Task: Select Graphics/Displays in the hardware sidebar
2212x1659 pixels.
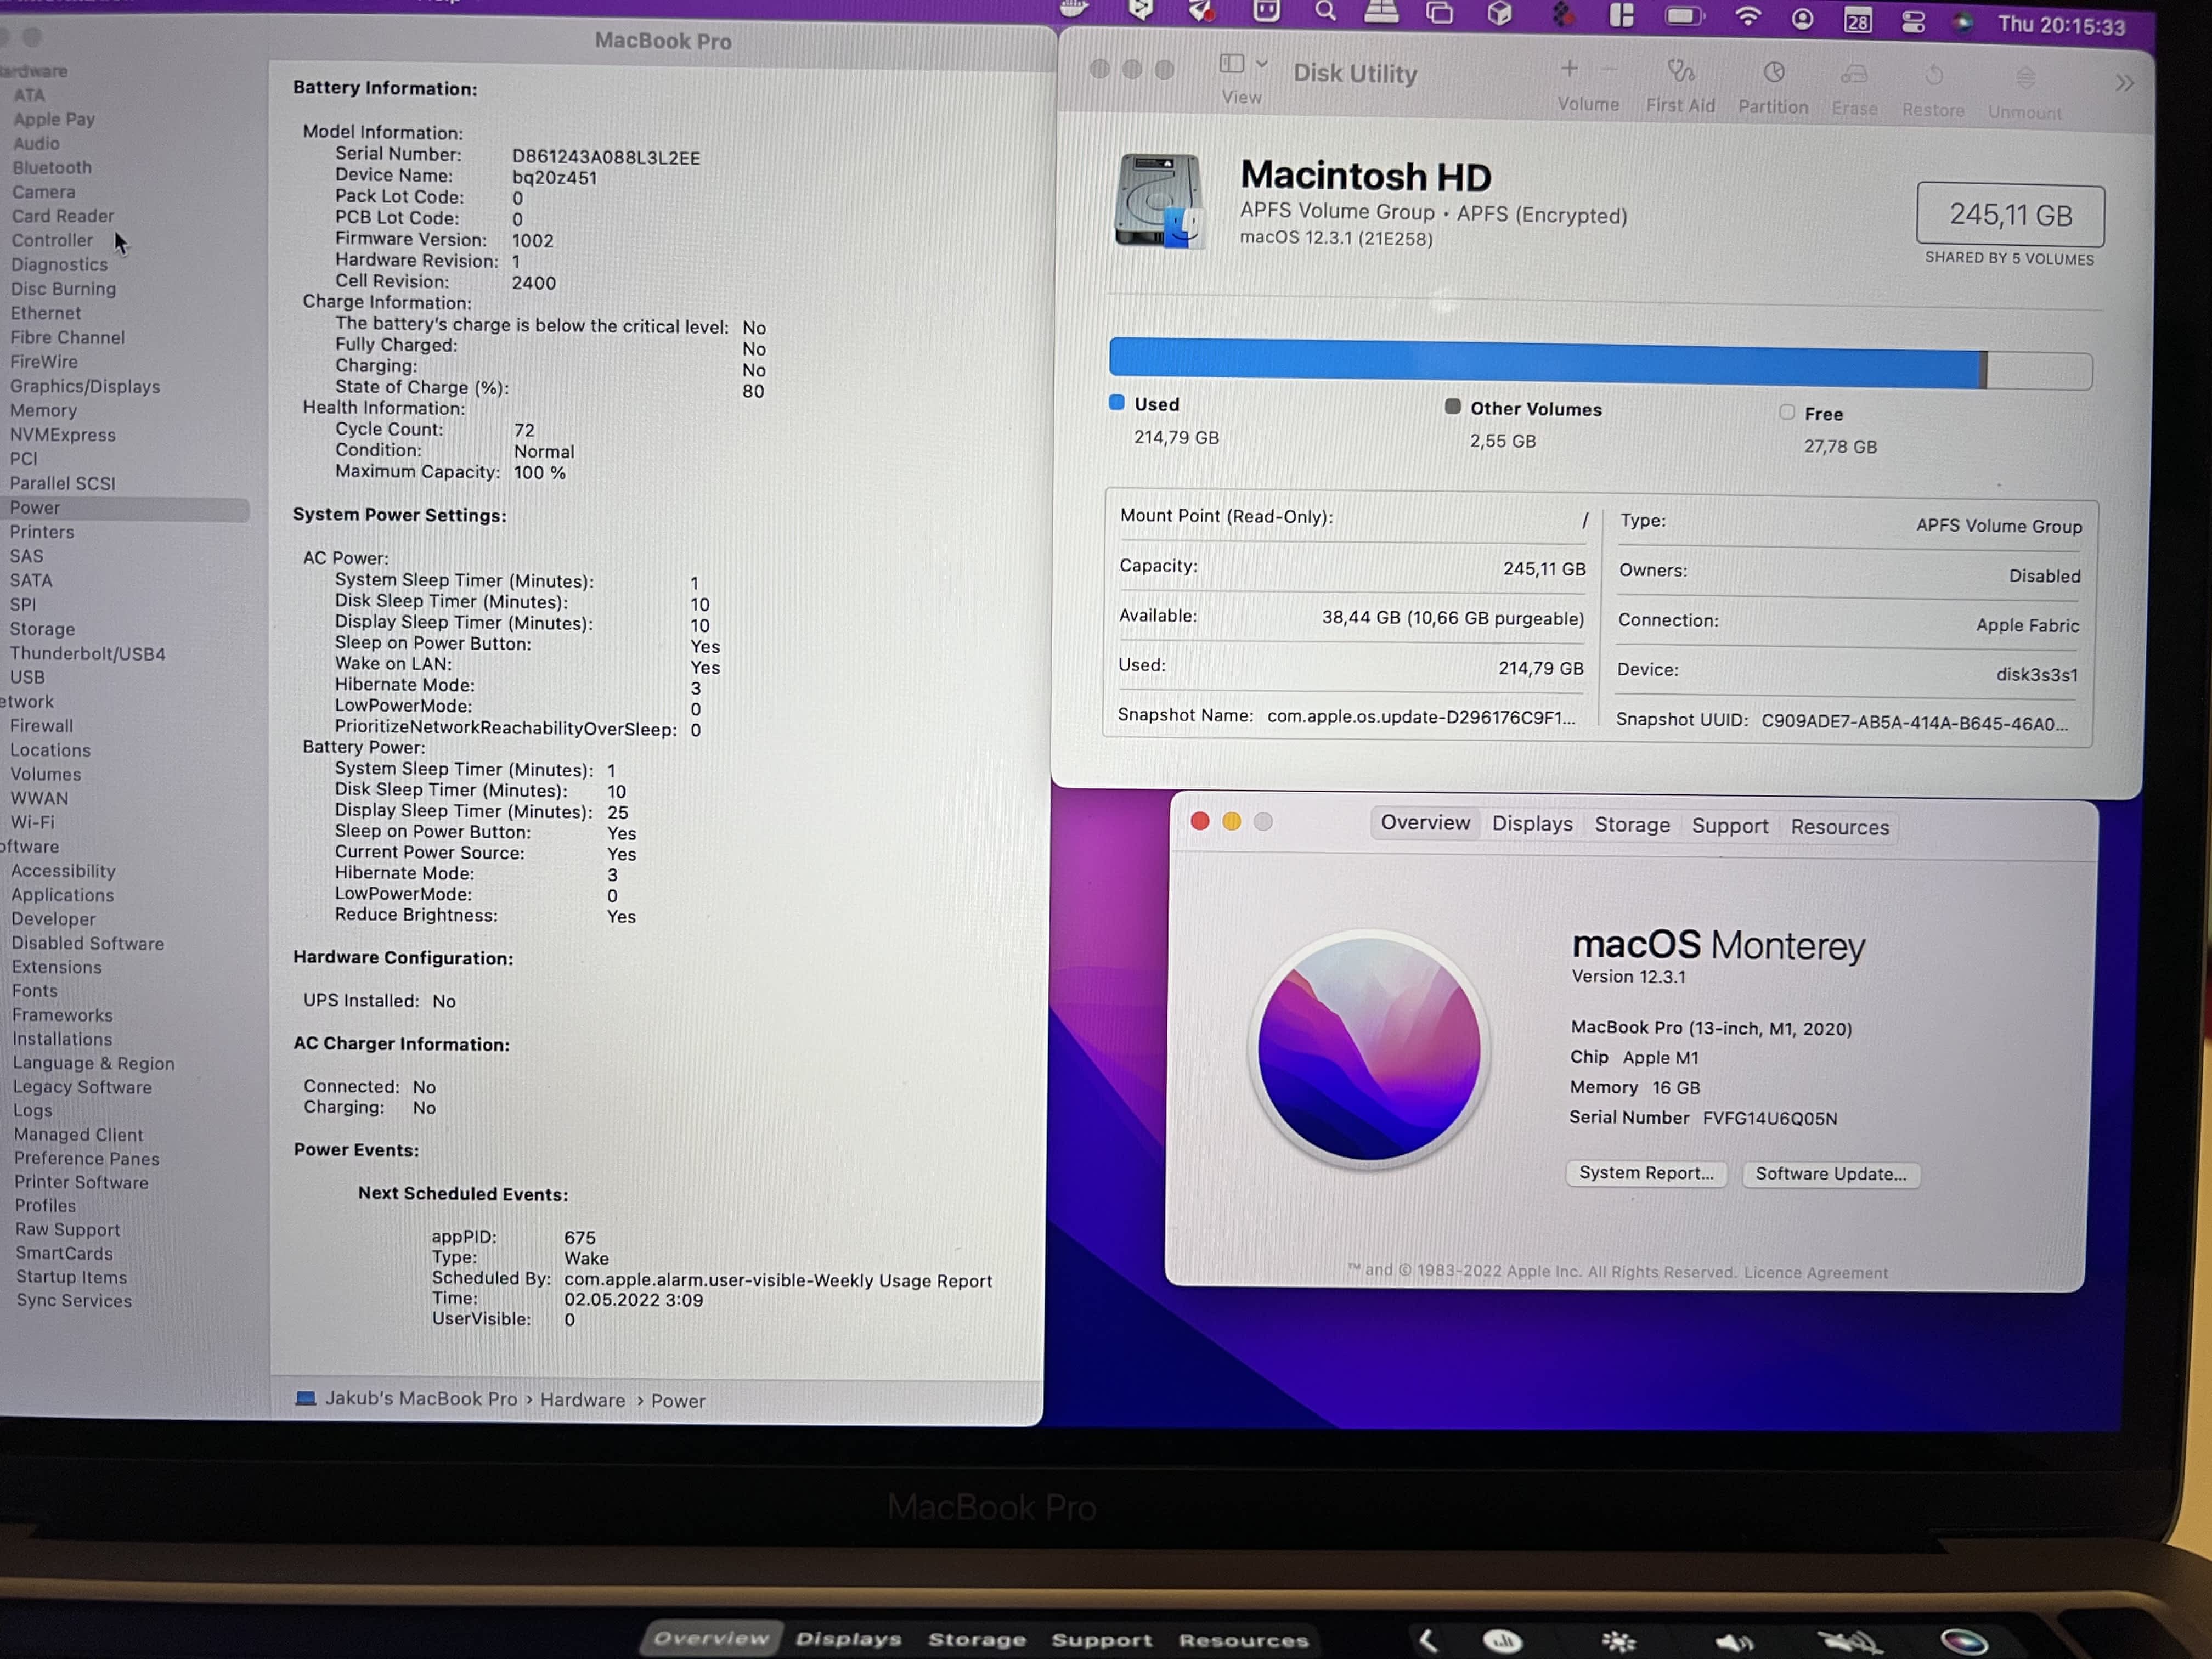Action: coord(85,386)
